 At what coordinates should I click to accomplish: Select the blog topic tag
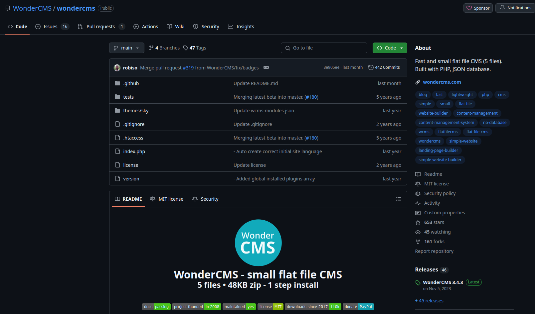click(x=423, y=95)
